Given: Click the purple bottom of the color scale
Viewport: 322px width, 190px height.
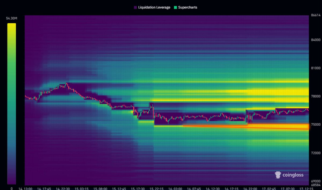Looking at the screenshot, I should (x=12, y=180).
